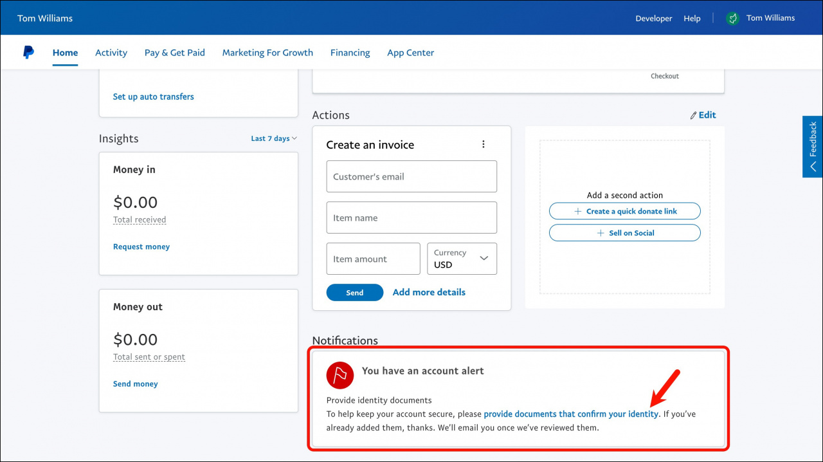The image size is (823, 462).
Task: Expand the Feedback side tab
Action: [x=813, y=147]
